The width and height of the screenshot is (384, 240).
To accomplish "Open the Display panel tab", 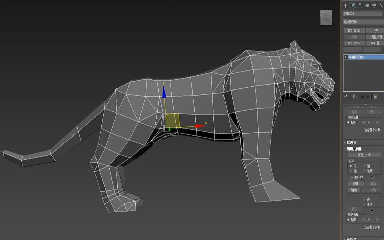I will pos(374,5).
